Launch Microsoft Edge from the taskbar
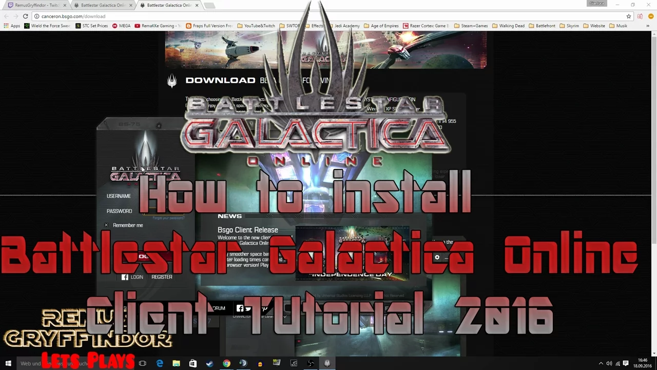 pos(160,364)
